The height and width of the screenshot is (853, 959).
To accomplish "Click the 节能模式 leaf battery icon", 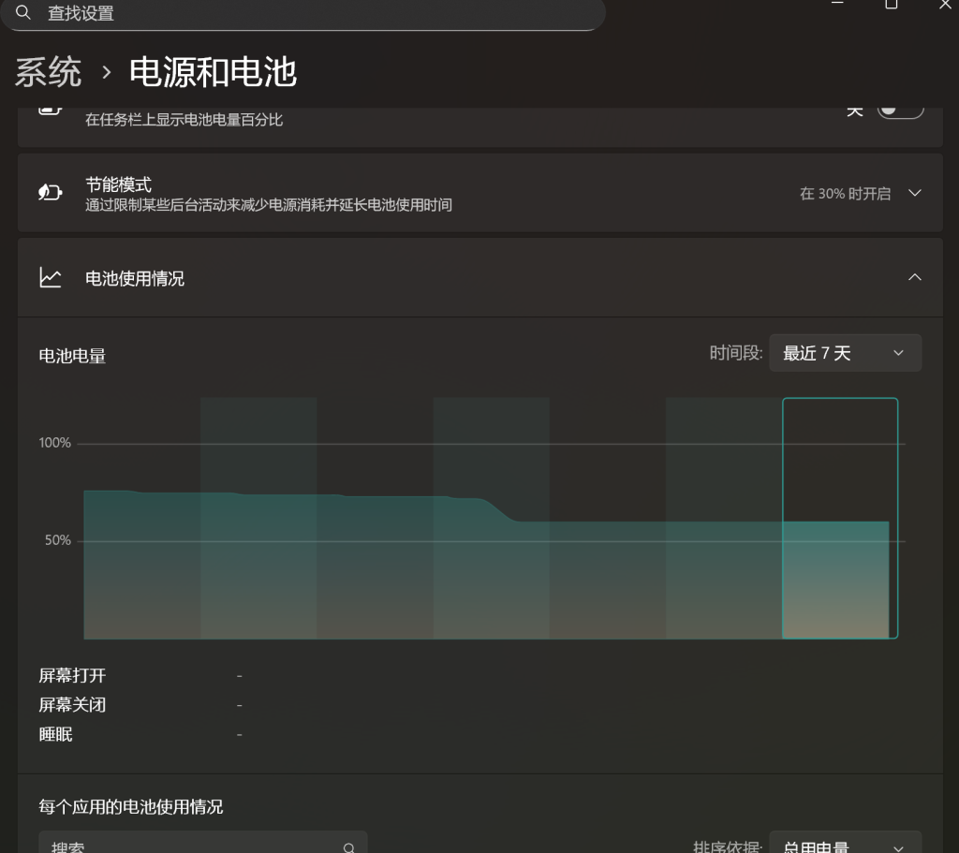I will pos(50,193).
